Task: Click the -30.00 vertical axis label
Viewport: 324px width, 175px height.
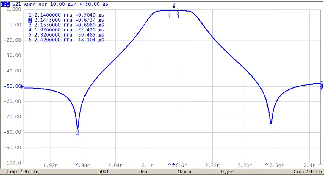Action: pos(12,55)
